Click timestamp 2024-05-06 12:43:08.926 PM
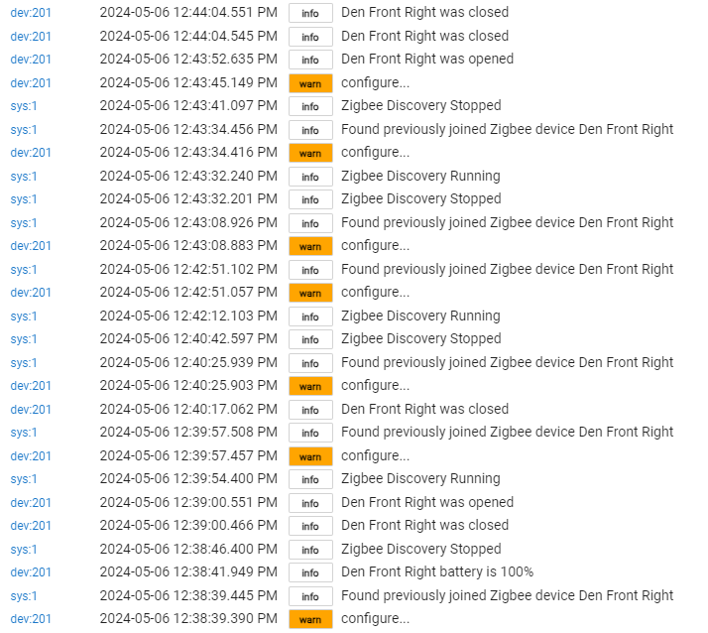 [188, 223]
